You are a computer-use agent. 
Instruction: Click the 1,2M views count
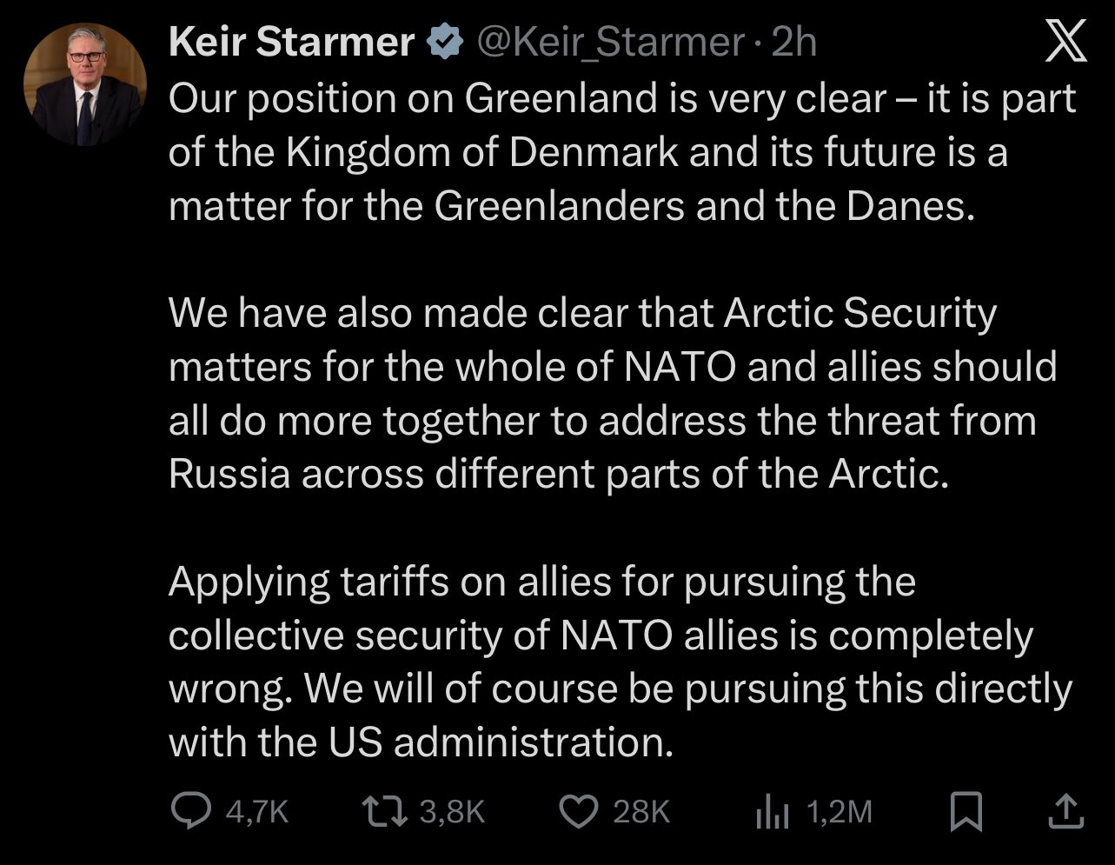(839, 811)
